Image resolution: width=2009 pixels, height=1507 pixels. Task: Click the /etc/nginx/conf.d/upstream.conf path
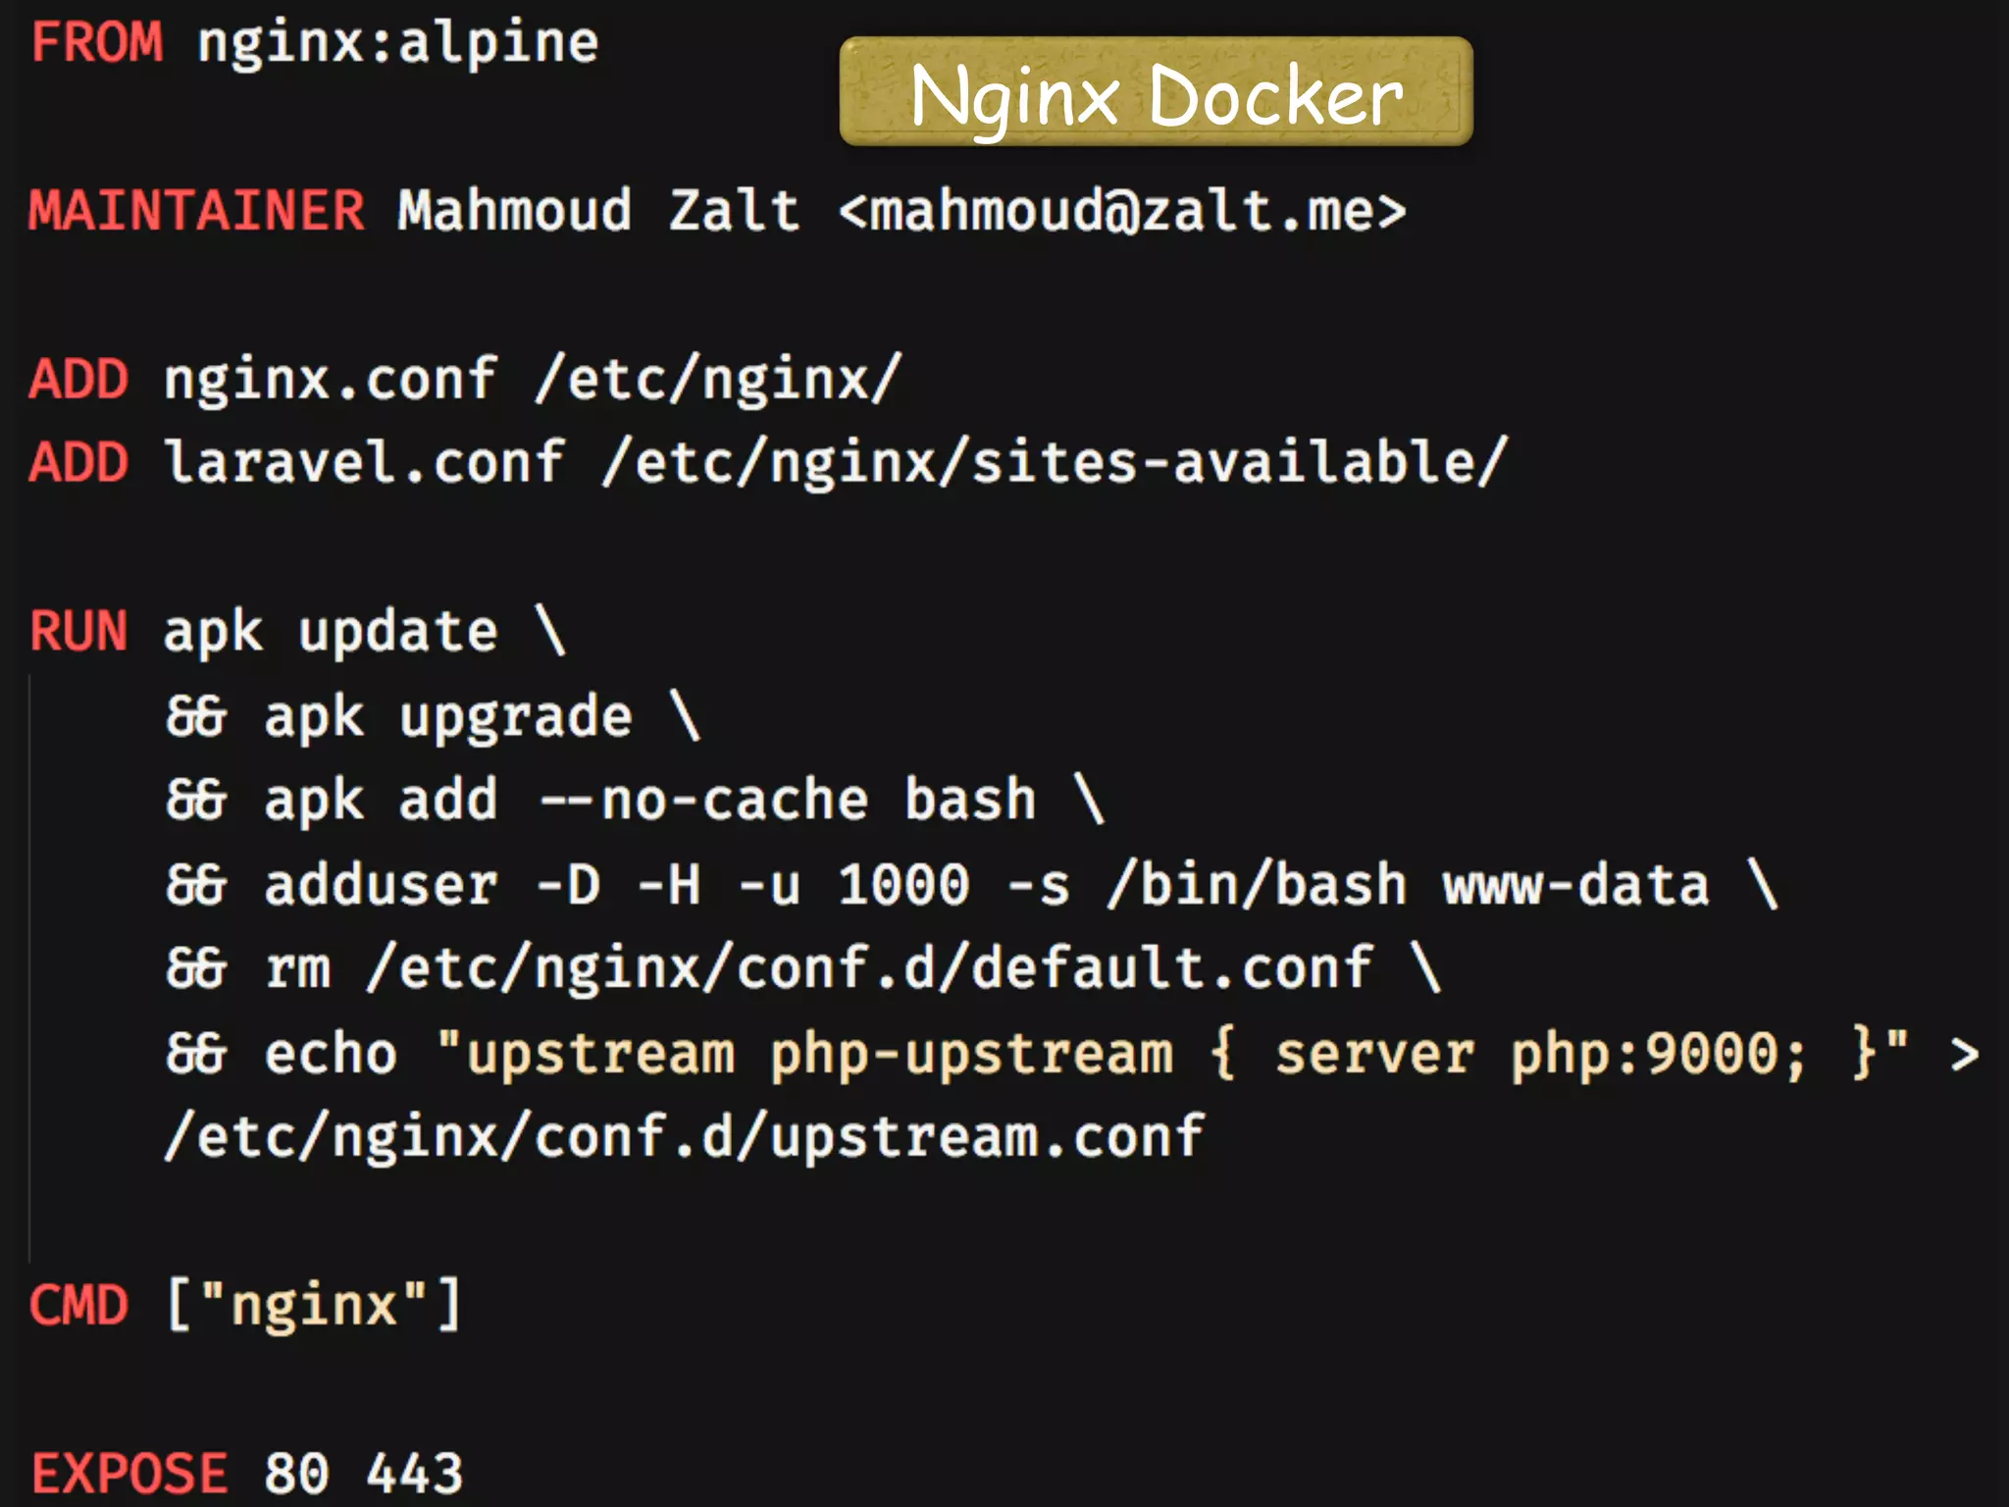[685, 1138]
